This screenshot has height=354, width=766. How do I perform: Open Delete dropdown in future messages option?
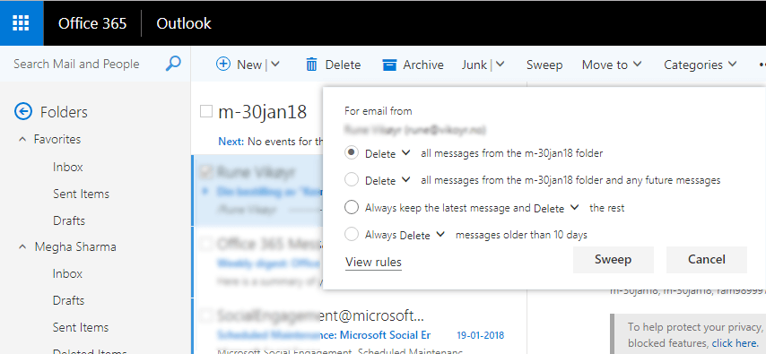point(406,180)
